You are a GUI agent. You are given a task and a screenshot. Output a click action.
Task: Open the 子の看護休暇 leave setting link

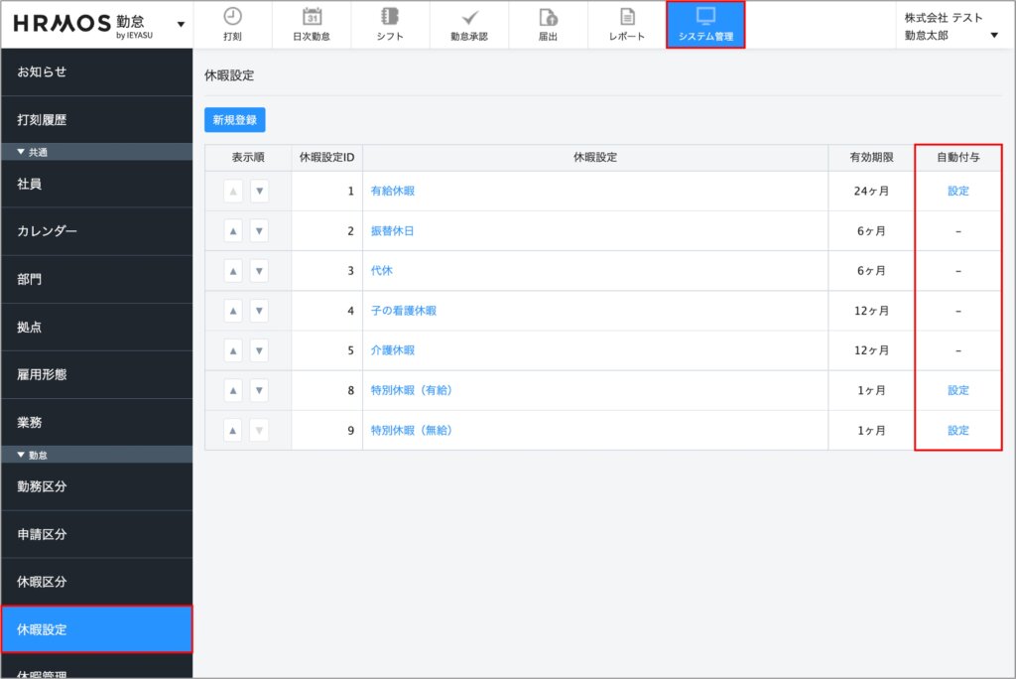[403, 311]
